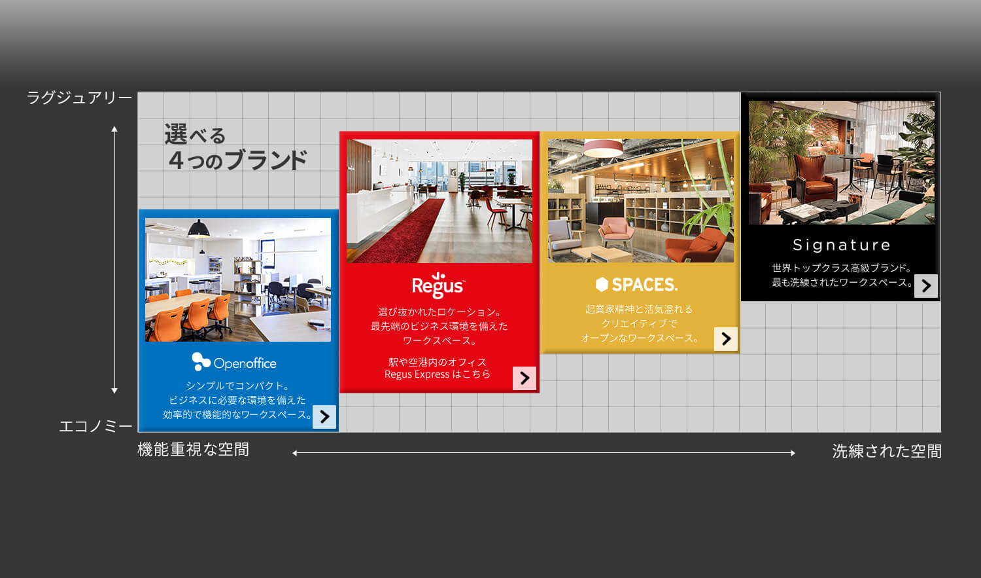Screen dimensions: 981x578
Task: Click the Regus logo
Action: tap(438, 285)
